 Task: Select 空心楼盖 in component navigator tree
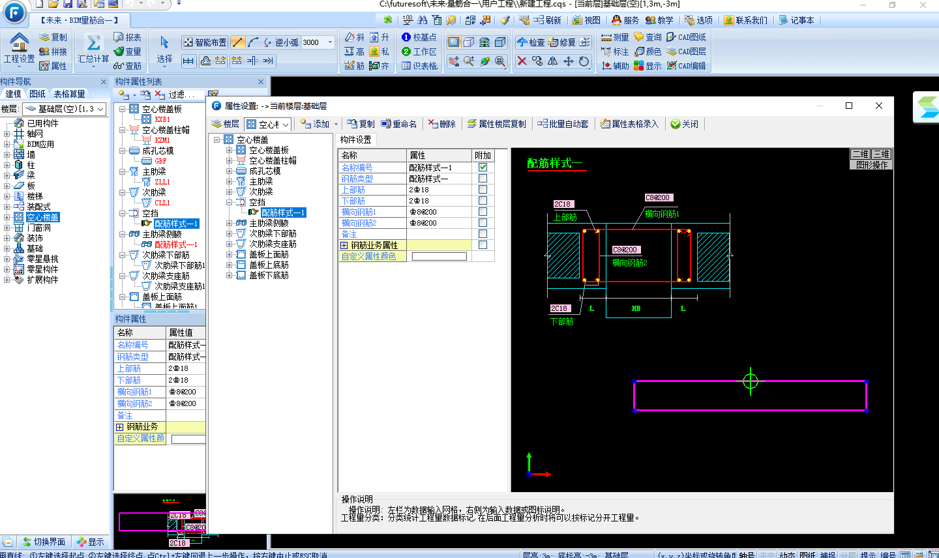[x=42, y=217]
